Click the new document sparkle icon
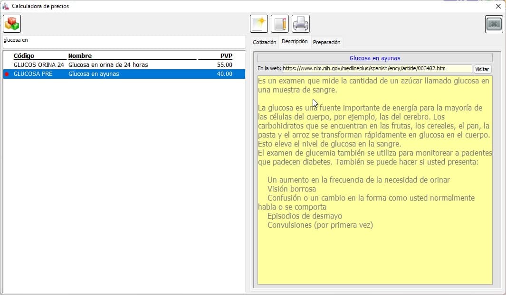This screenshot has height=295, width=506. tap(259, 24)
